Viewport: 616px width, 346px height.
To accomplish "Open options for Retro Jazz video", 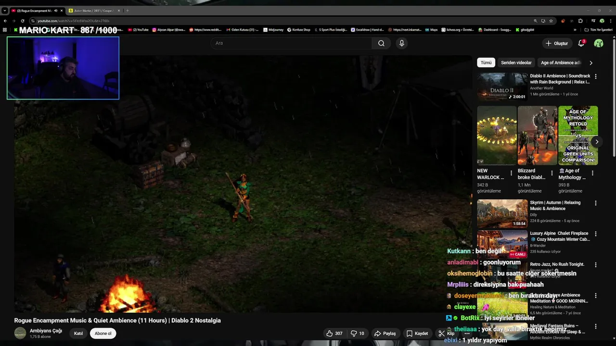I will coord(596,265).
